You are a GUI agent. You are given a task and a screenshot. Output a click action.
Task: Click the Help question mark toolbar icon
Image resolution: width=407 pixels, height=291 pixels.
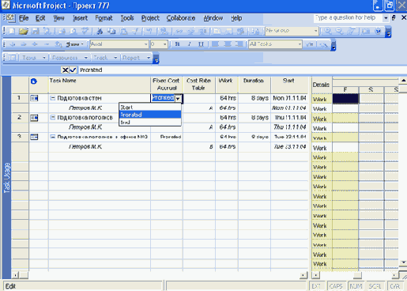pyautogui.click(x=378, y=31)
